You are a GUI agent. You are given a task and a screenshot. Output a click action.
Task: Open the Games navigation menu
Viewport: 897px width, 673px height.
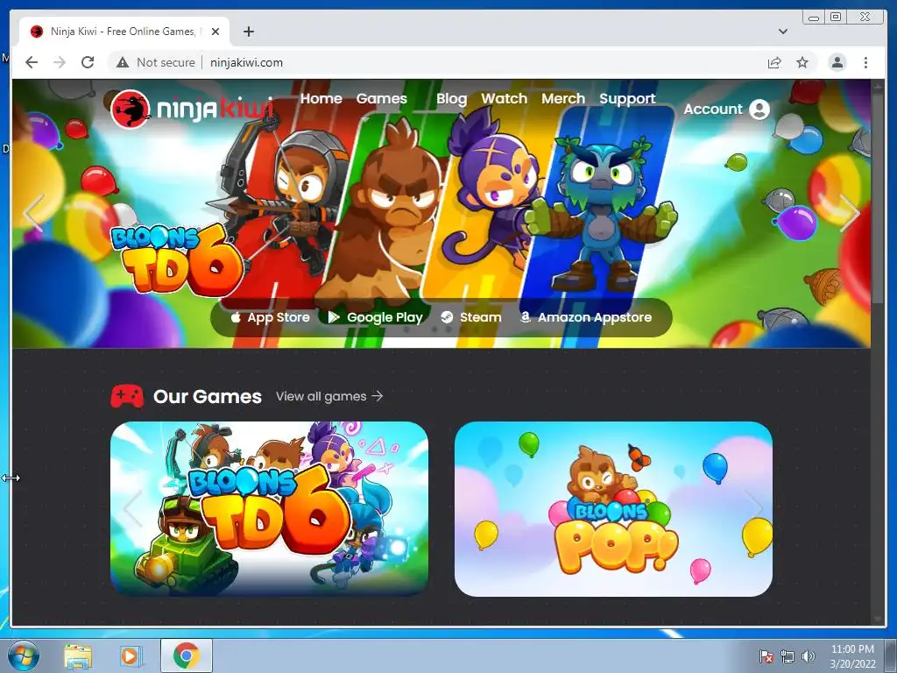[x=382, y=98]
